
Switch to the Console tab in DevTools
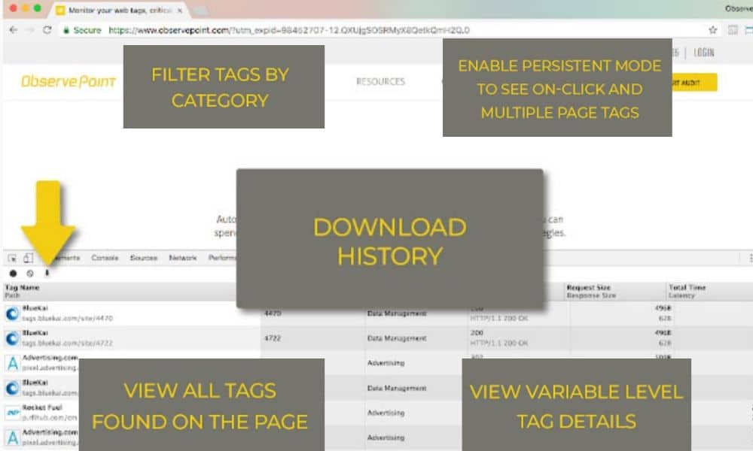click(x=103, y=256)
